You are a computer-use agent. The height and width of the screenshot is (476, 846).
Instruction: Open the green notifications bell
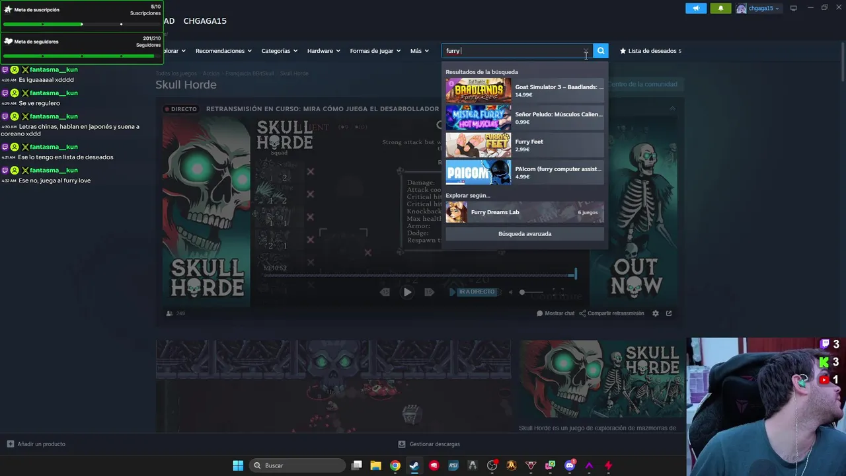point(720,9)
